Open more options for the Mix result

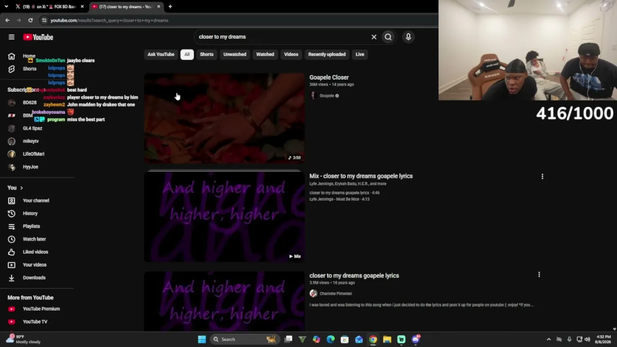[x=542, y=176]
